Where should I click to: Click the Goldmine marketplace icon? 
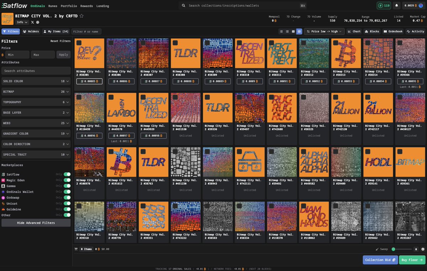(3, 209)
